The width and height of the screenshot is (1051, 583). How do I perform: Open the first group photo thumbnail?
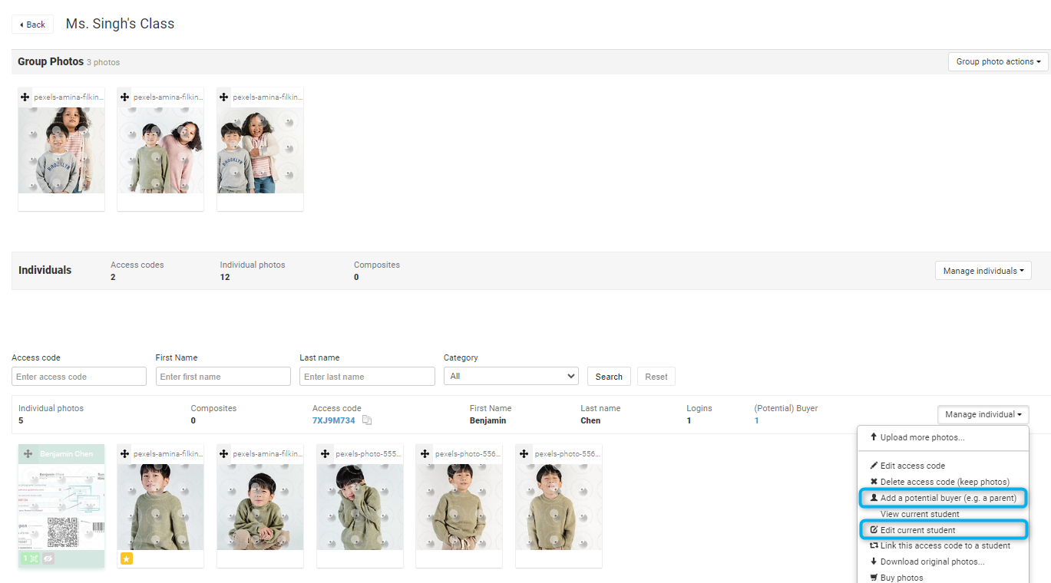61,150
